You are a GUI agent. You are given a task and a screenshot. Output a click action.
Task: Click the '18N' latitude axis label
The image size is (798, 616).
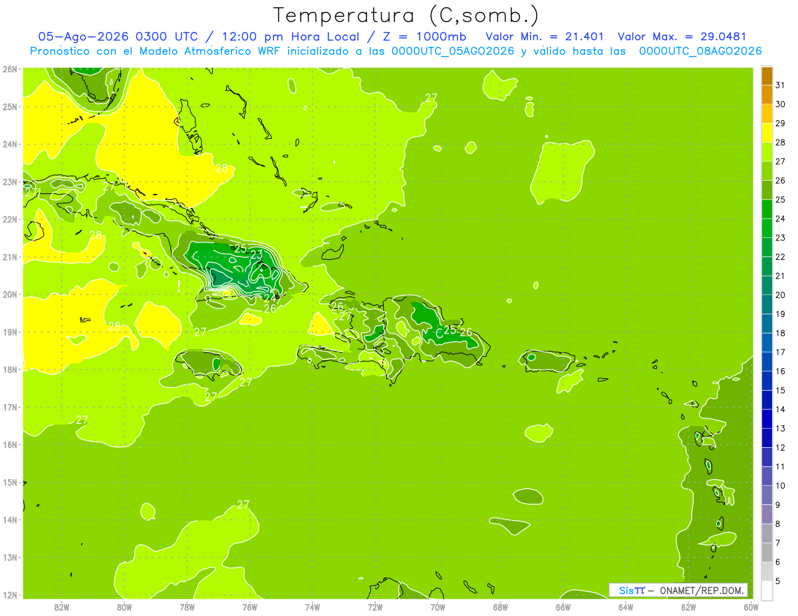click(x=10, y=369)
